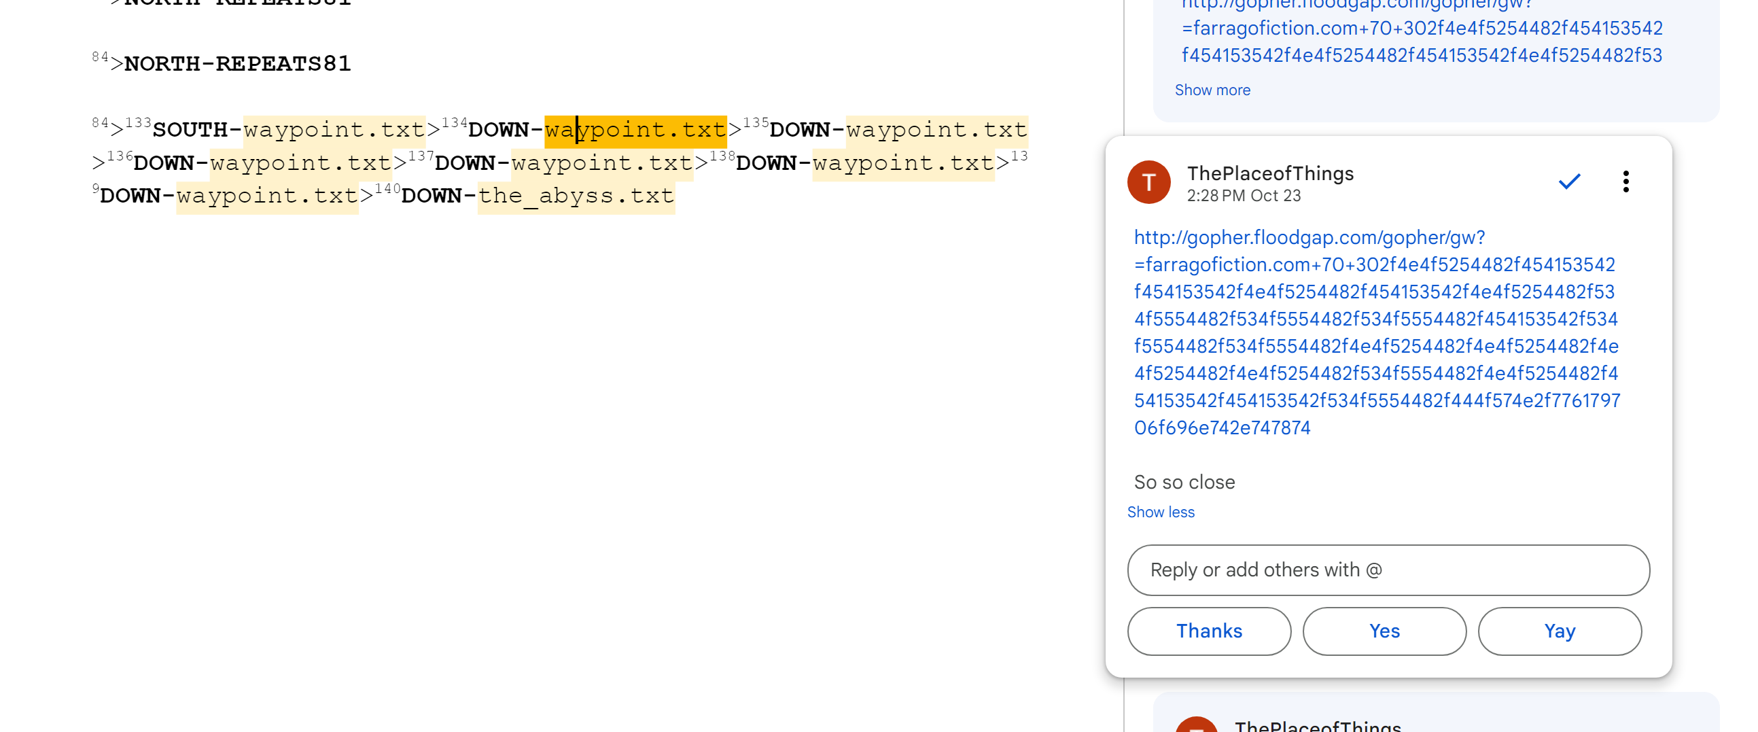
Task: Click the 2:28 PM Oct 23 timestamp
Action: [1244, 196]
